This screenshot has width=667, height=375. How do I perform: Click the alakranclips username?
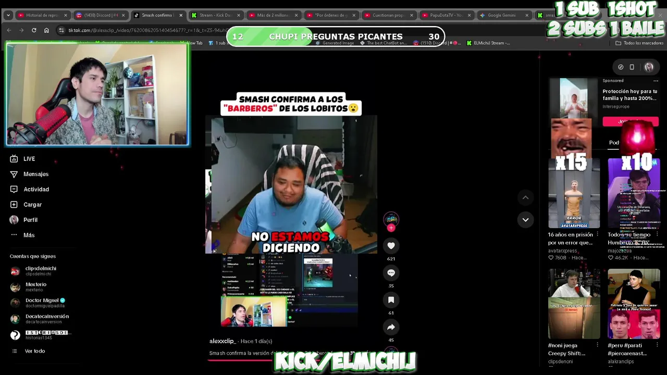[x=621, y=361]
